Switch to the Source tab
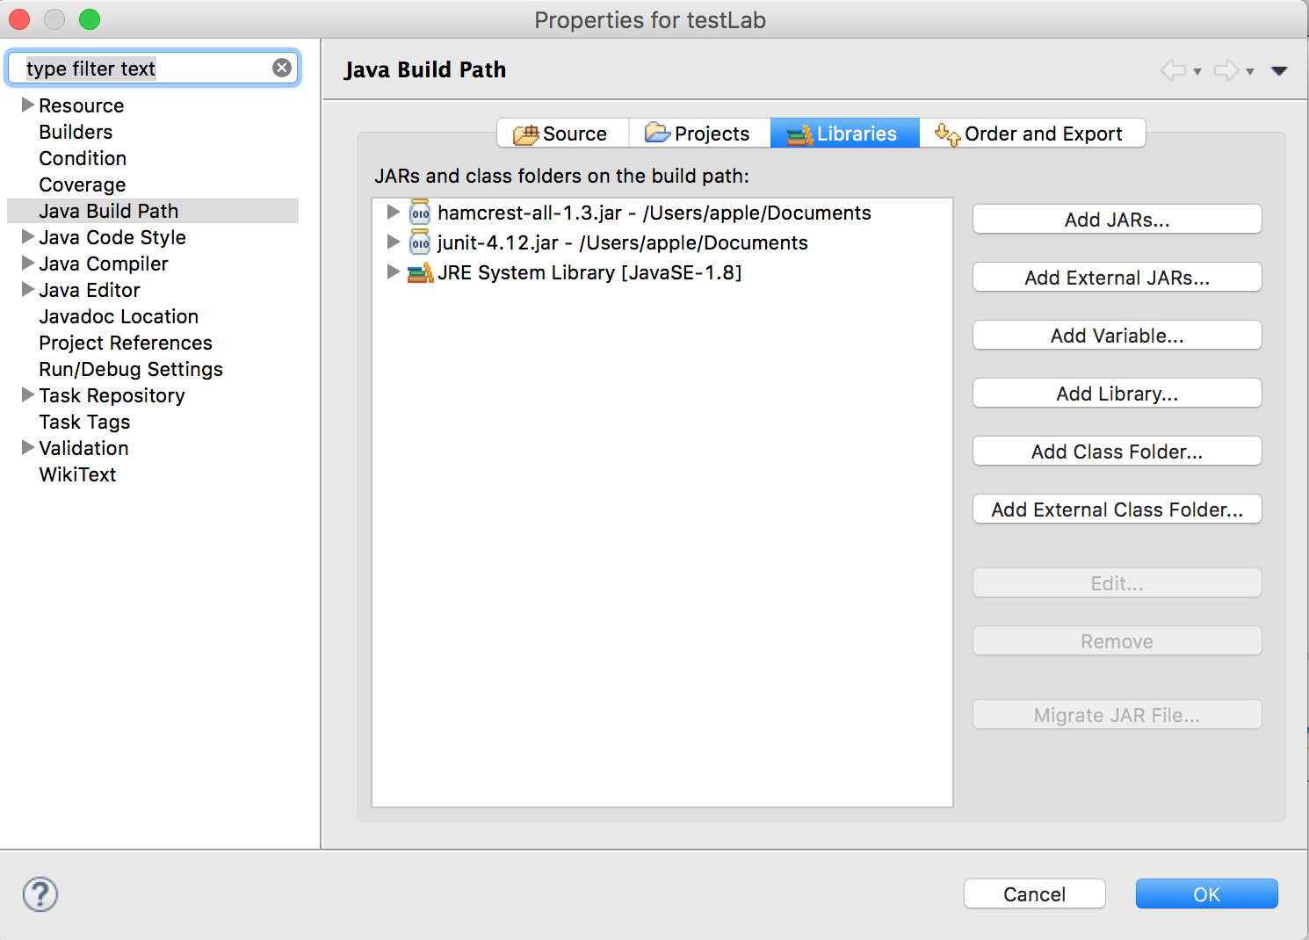 pos(563,134)
